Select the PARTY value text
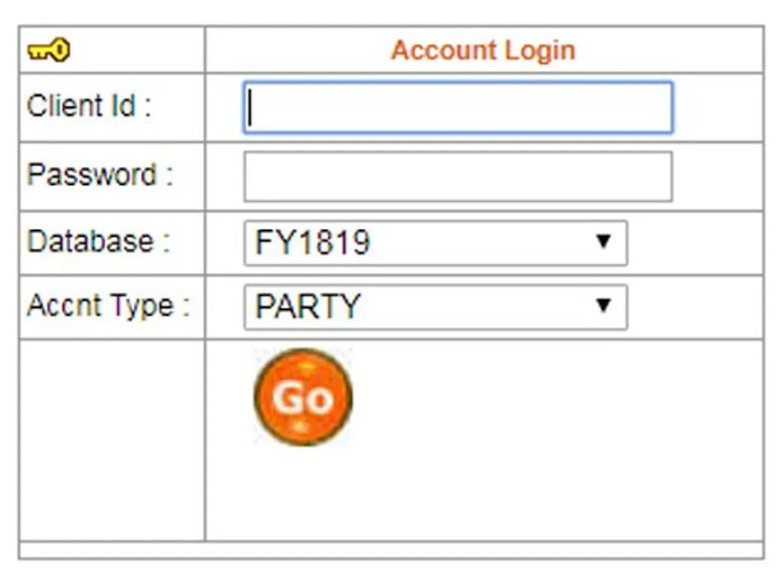Screen dimensions: 777x572 point(307,307)
